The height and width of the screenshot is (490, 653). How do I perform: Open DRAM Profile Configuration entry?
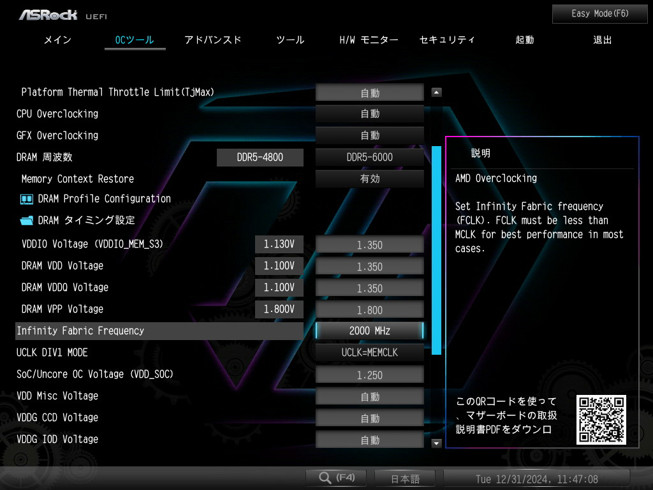tap(104, 199)
